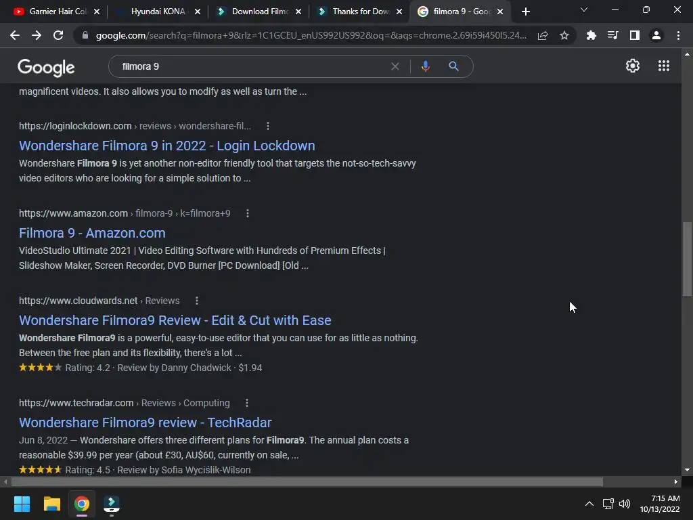This screenshot has width=693, height=520.
Task: Open Windows Start menu
Action: [22, 504]
